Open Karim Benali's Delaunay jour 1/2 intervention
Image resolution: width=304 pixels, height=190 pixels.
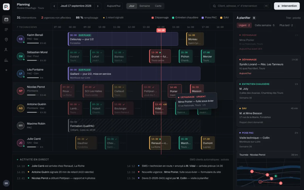point(123,39)
